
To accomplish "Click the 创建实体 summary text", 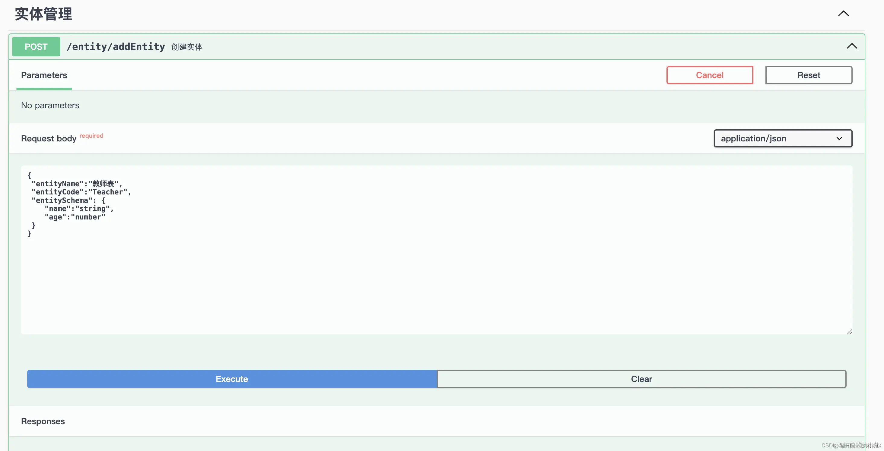I will (187, 47).
